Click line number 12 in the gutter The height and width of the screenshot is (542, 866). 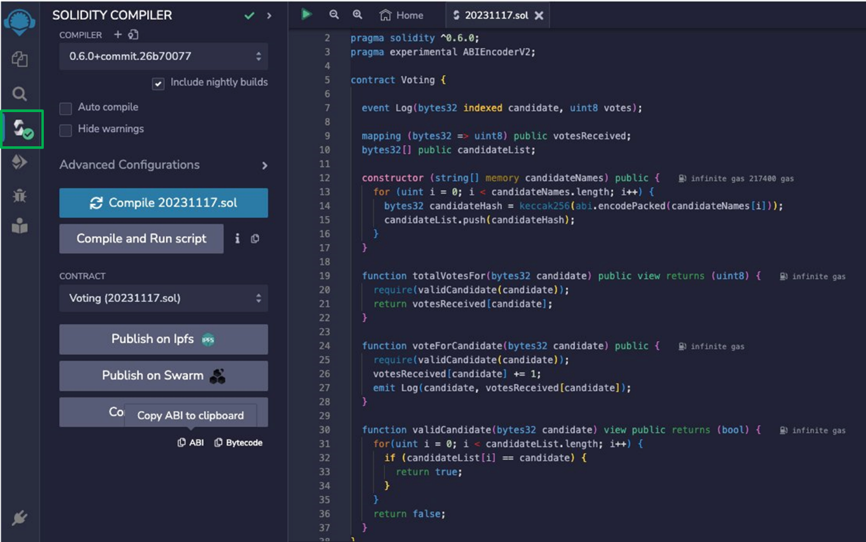[324, 178]
